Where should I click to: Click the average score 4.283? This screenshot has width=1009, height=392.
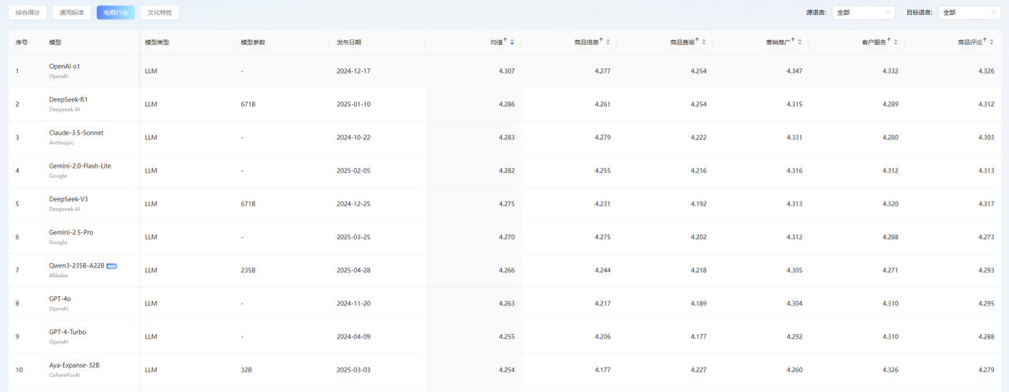507,137
